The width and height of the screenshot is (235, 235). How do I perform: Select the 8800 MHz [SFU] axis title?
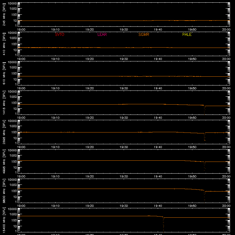(4, 191)
